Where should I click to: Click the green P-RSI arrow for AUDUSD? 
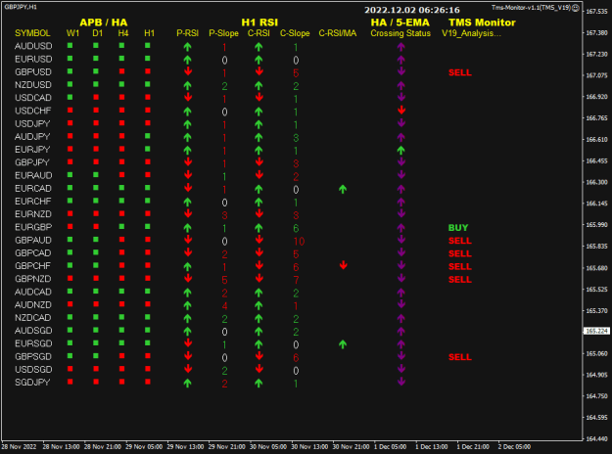click(187, 47)
